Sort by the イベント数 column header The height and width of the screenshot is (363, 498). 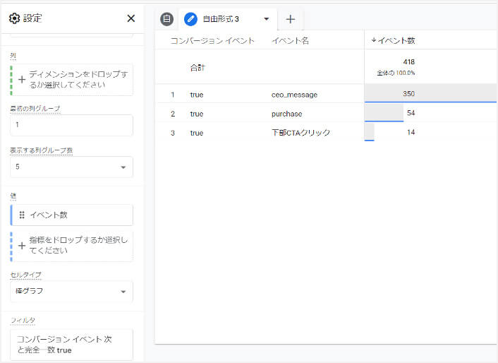396,41
